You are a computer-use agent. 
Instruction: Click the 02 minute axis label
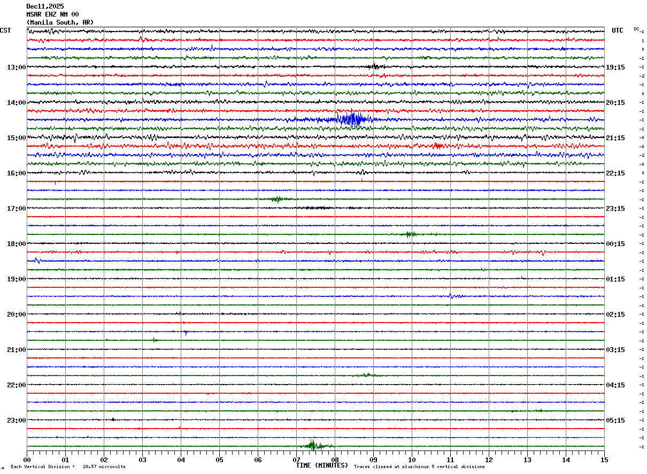pyautogui.click(x=104, y=460)
